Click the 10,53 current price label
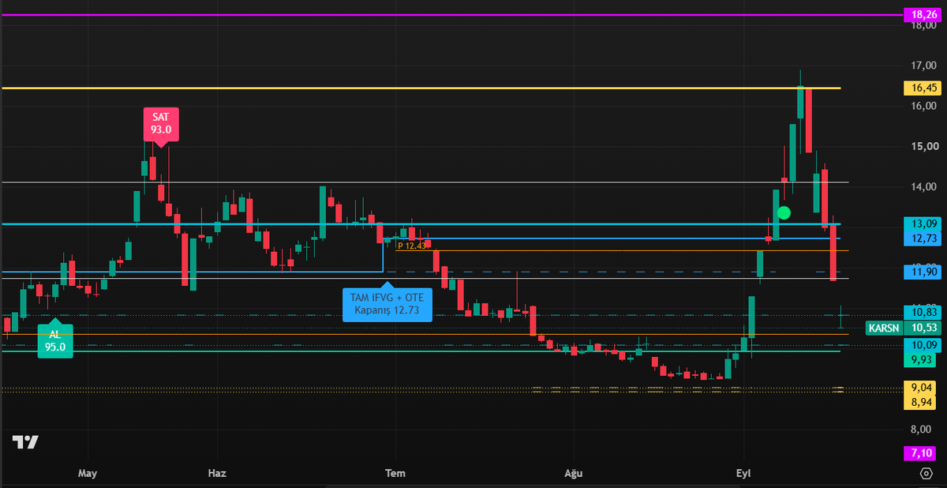The image size is (947, 488). tap(924, 328)
